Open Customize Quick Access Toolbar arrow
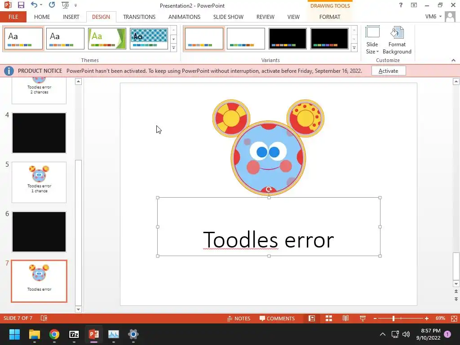The height and width of the screenshot is (345, 460). coord(75,5)
